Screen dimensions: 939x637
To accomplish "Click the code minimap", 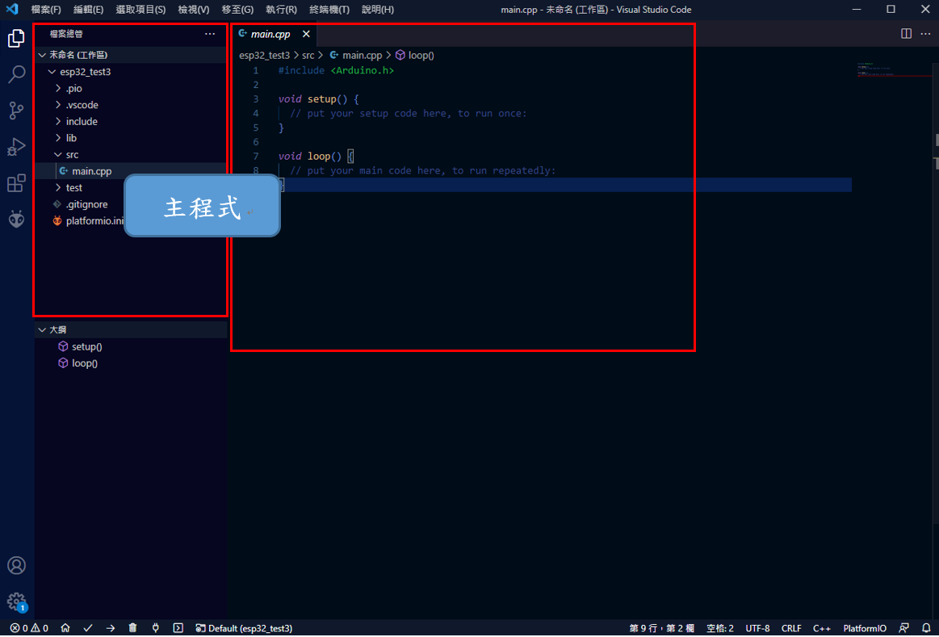I will point(892,69).
